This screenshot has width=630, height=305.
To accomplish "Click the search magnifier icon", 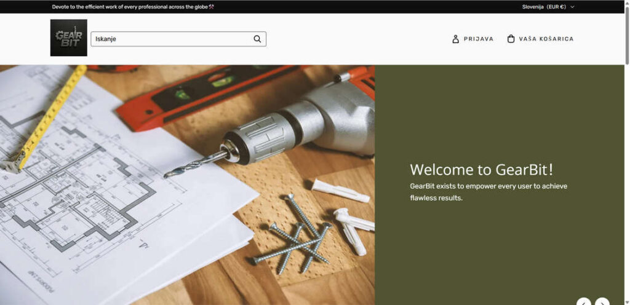I will click(257, 39).
